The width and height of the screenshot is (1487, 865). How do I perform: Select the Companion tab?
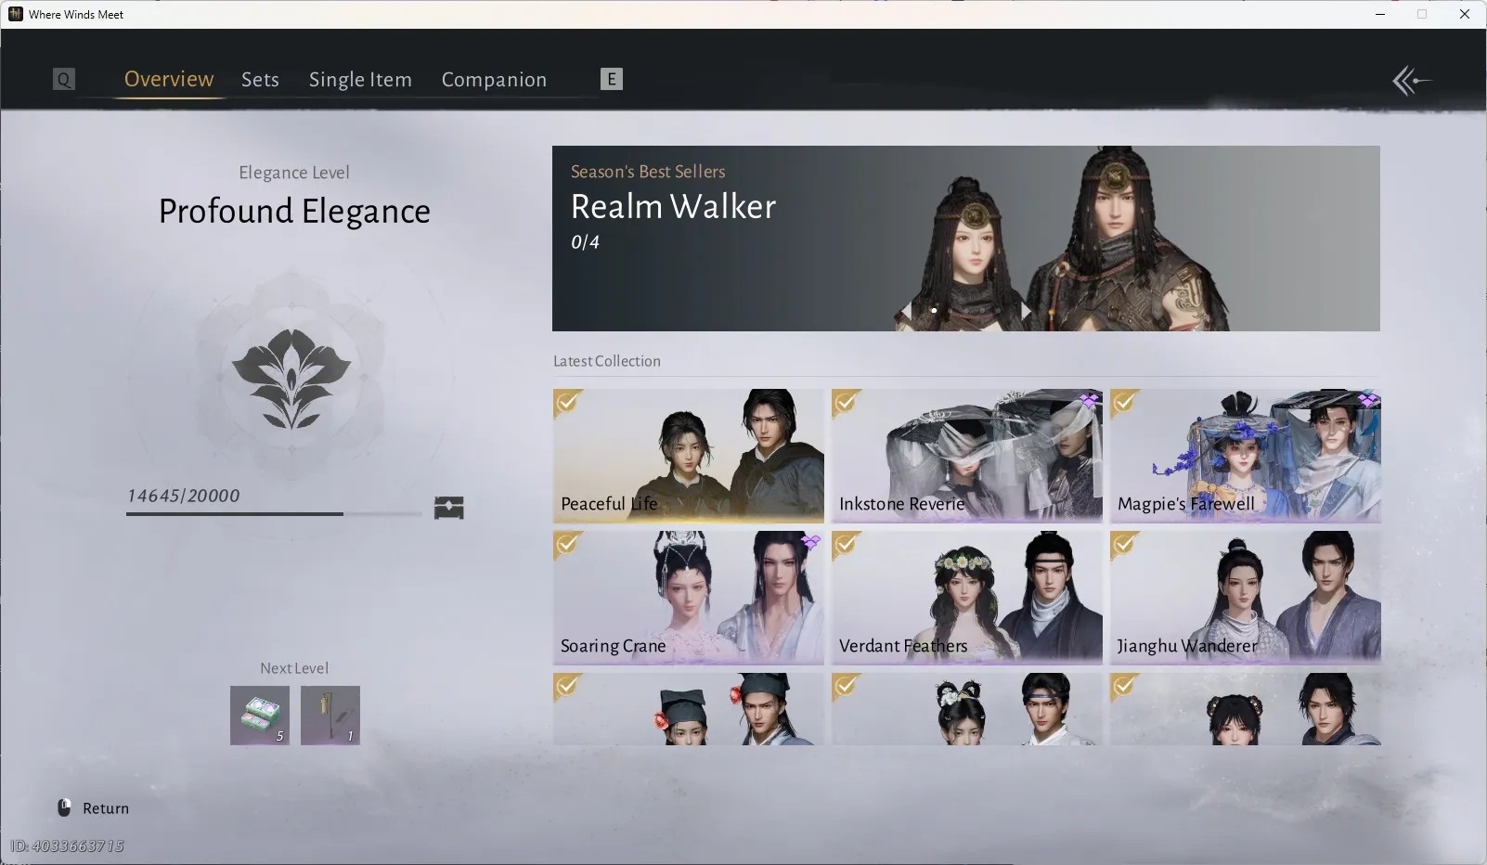[x=494, y=80]
